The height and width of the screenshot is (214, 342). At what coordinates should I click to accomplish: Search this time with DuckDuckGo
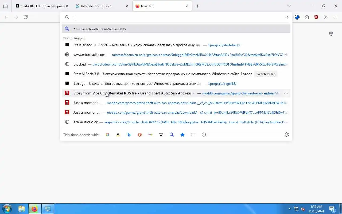point(140,135)
